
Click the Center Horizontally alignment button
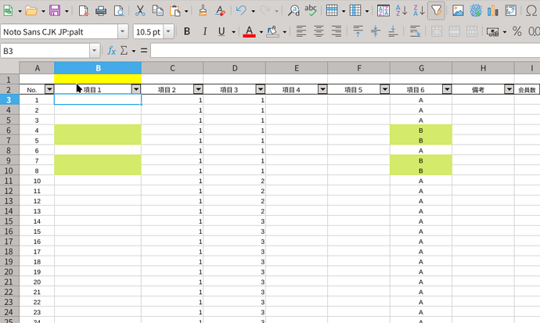click(320, 32)
